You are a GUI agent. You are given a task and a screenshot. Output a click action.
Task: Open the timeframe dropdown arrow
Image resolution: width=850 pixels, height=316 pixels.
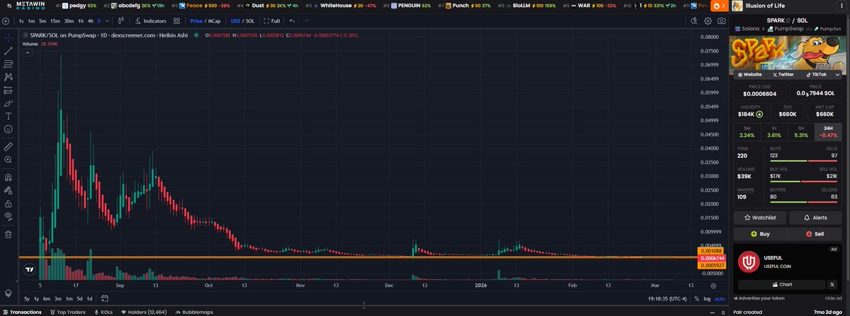(x=106, y=21)
